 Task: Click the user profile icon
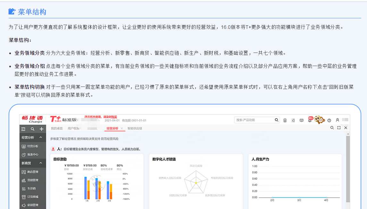coord(337,120)
